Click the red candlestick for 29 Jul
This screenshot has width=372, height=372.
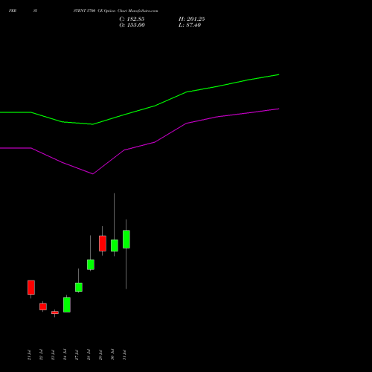click(x=103, y=243)
